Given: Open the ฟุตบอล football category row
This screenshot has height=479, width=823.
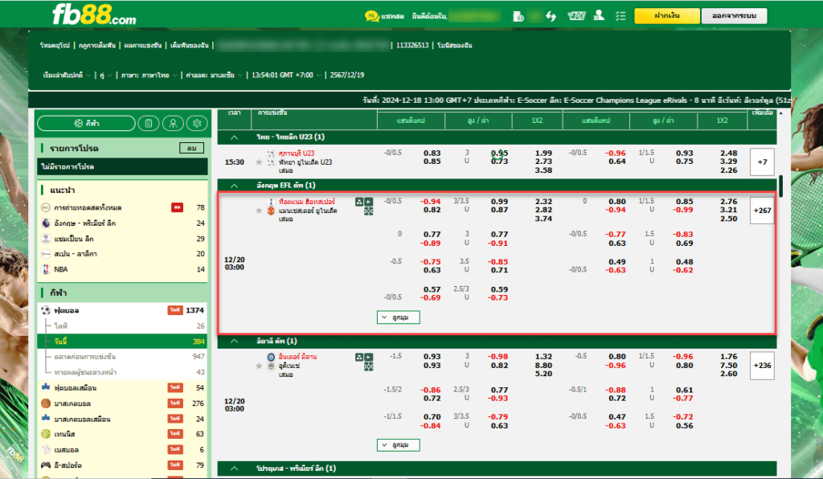Looking at the screenshot, I should pos(123,310).
